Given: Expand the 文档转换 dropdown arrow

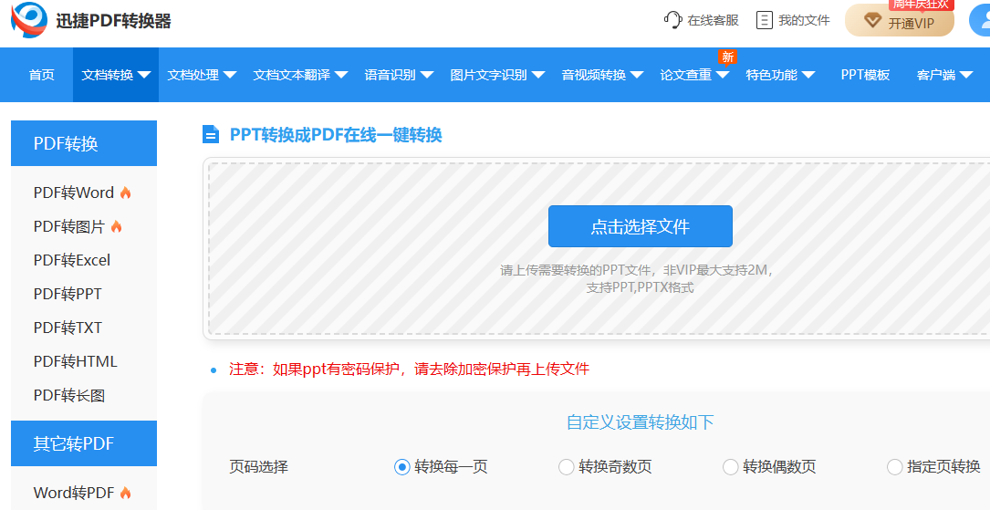Looking at the screenshot, I should click(x=144, y=75).
